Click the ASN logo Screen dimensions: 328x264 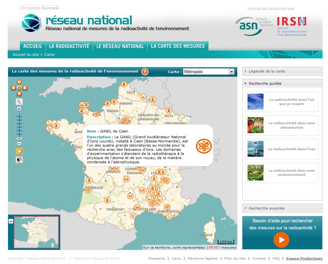click(x=254, y=26)
